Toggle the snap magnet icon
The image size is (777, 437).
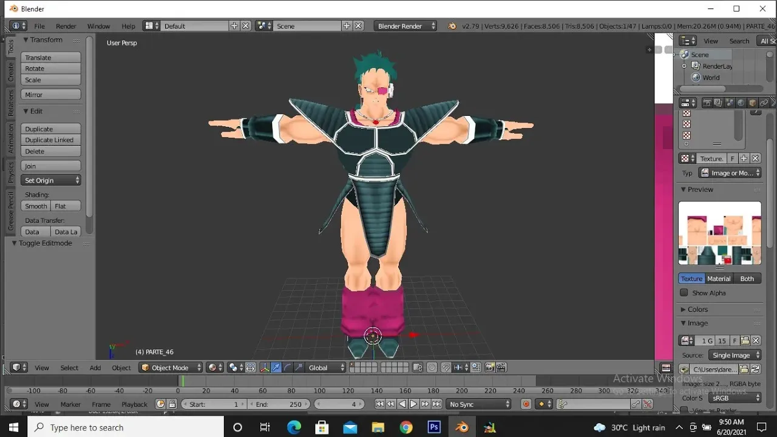[446, 368]
